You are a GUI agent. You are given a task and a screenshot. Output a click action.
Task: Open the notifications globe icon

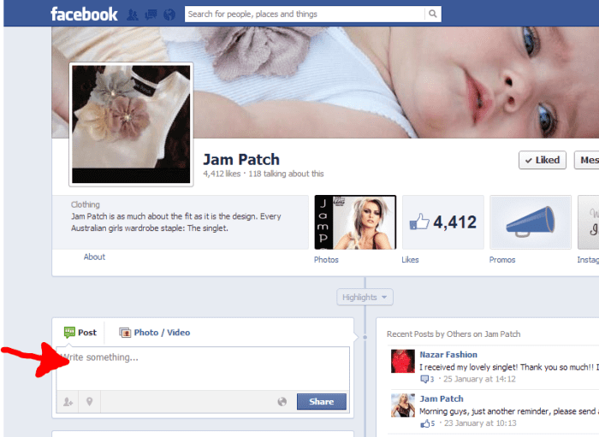click(169, 15)
